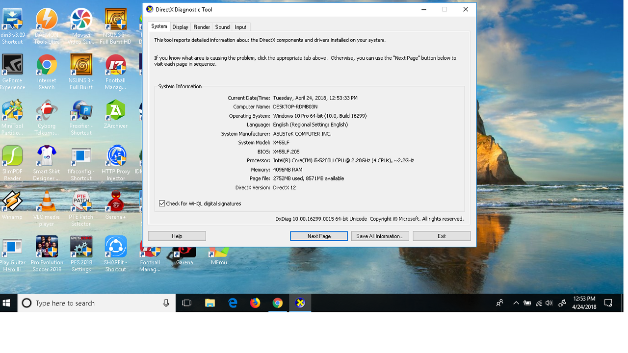Open SHAREit Shortcut desktop icon
The image size is (628, 353).
pos(116,254)
